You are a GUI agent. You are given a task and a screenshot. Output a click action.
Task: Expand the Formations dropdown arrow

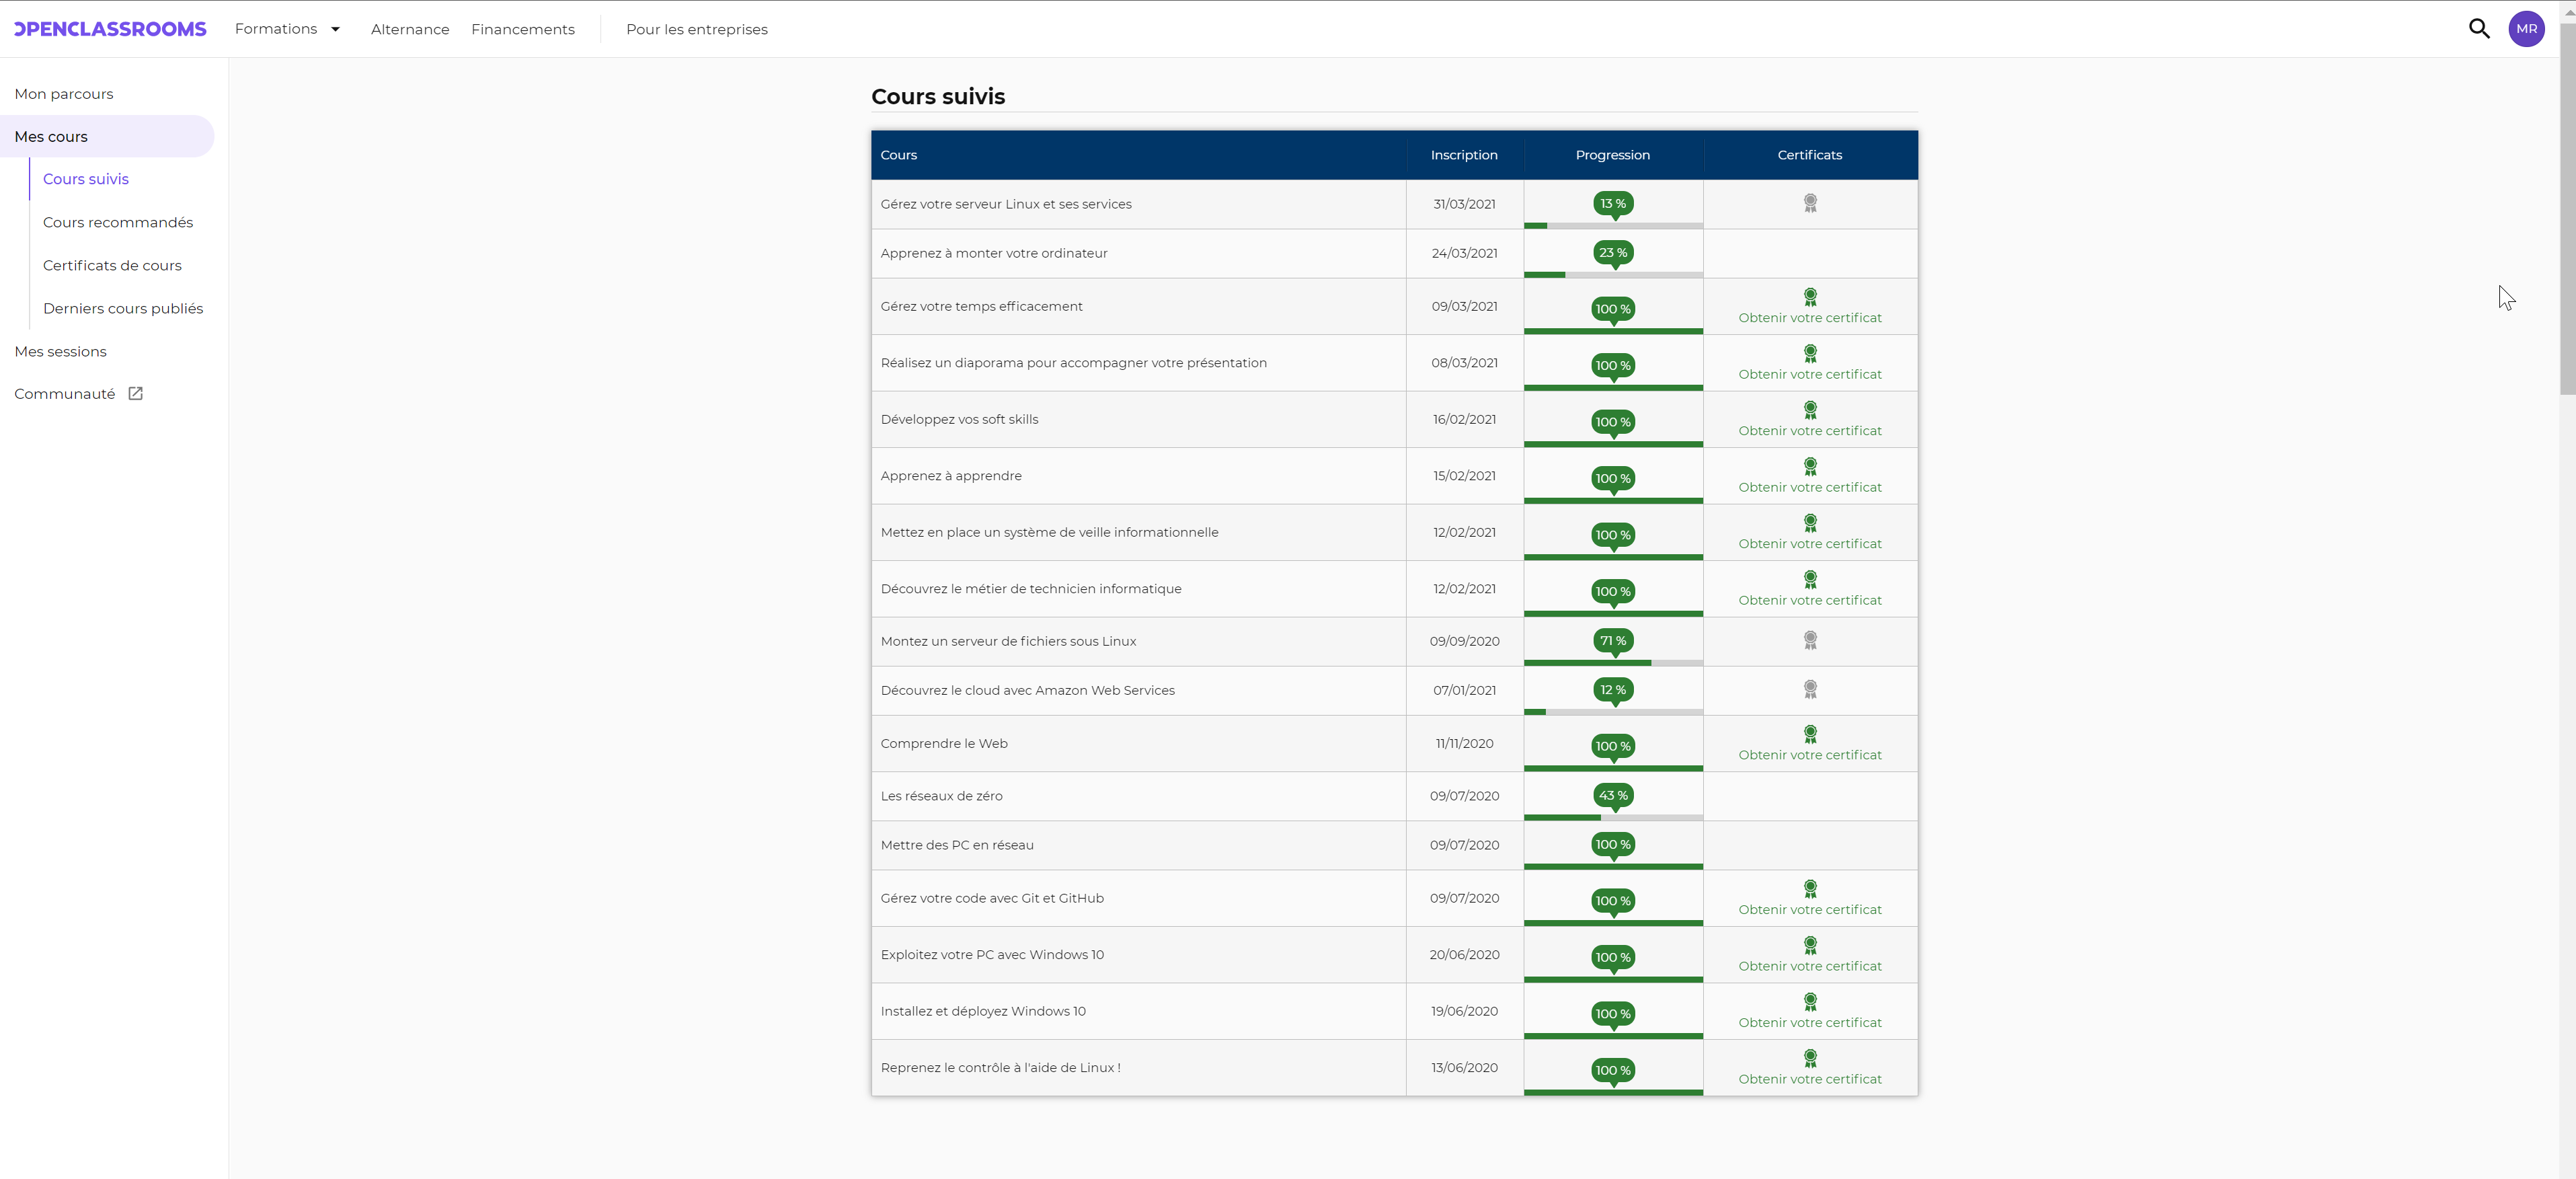tap(335, 30)
